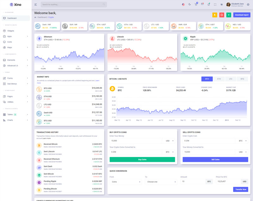Enter fullscreen mode via header icon
253x201 pixels.
click(x=215, y=4)
